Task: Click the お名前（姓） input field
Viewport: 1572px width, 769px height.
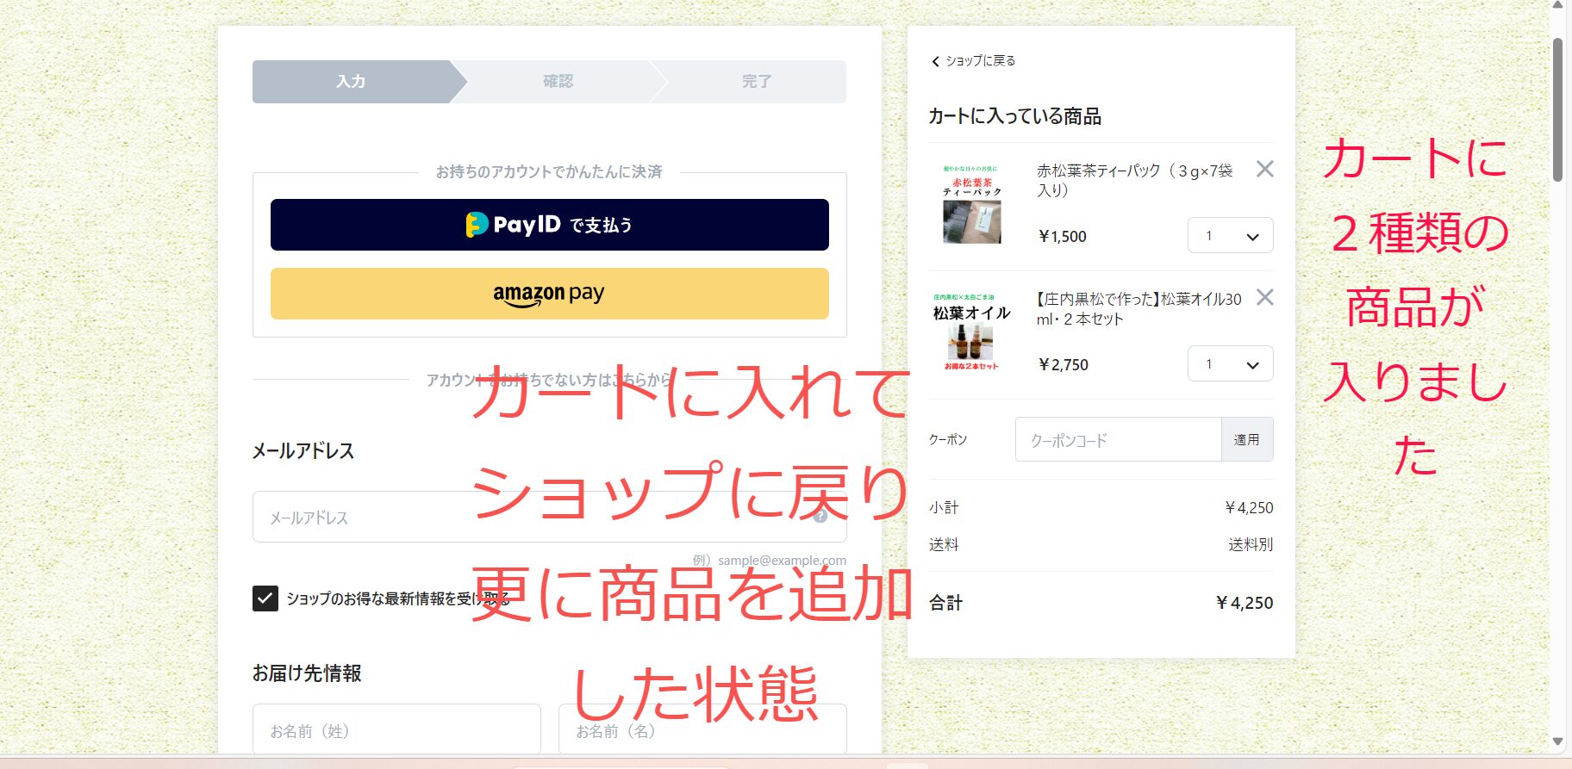Action: pos(396,730)
